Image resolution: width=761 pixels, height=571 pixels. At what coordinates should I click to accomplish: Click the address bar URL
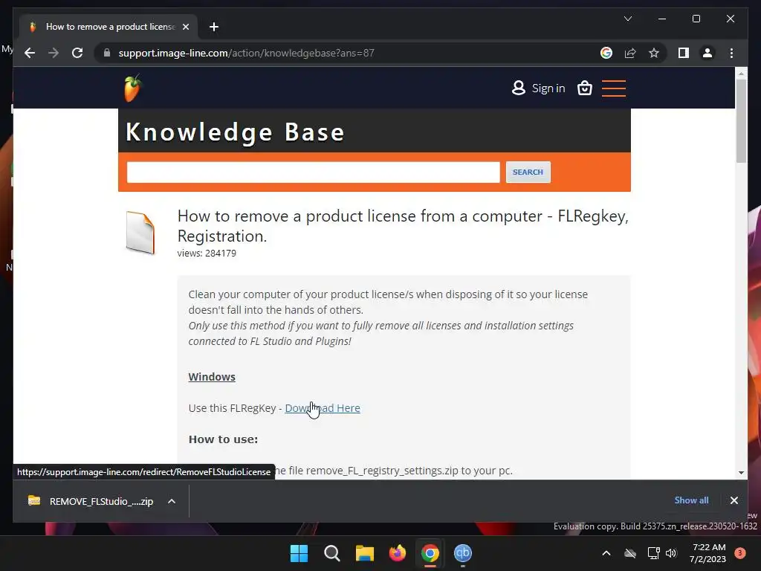(x=246, y=53)
